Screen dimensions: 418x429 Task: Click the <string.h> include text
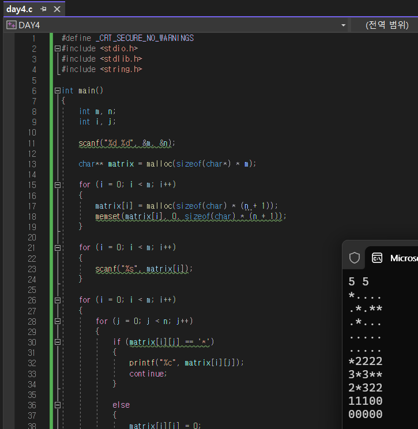point(121,69)
